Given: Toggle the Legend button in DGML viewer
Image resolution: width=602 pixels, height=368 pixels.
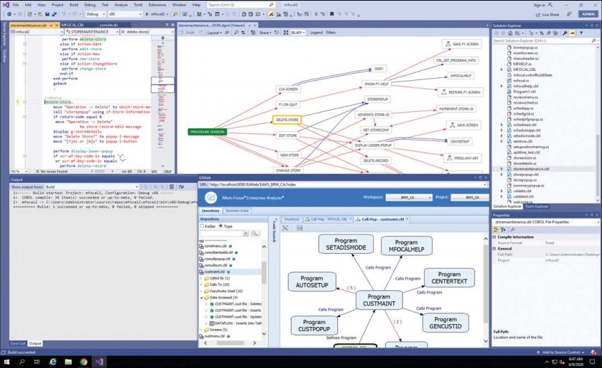Looking at the screenshot, I should point(317,33).
